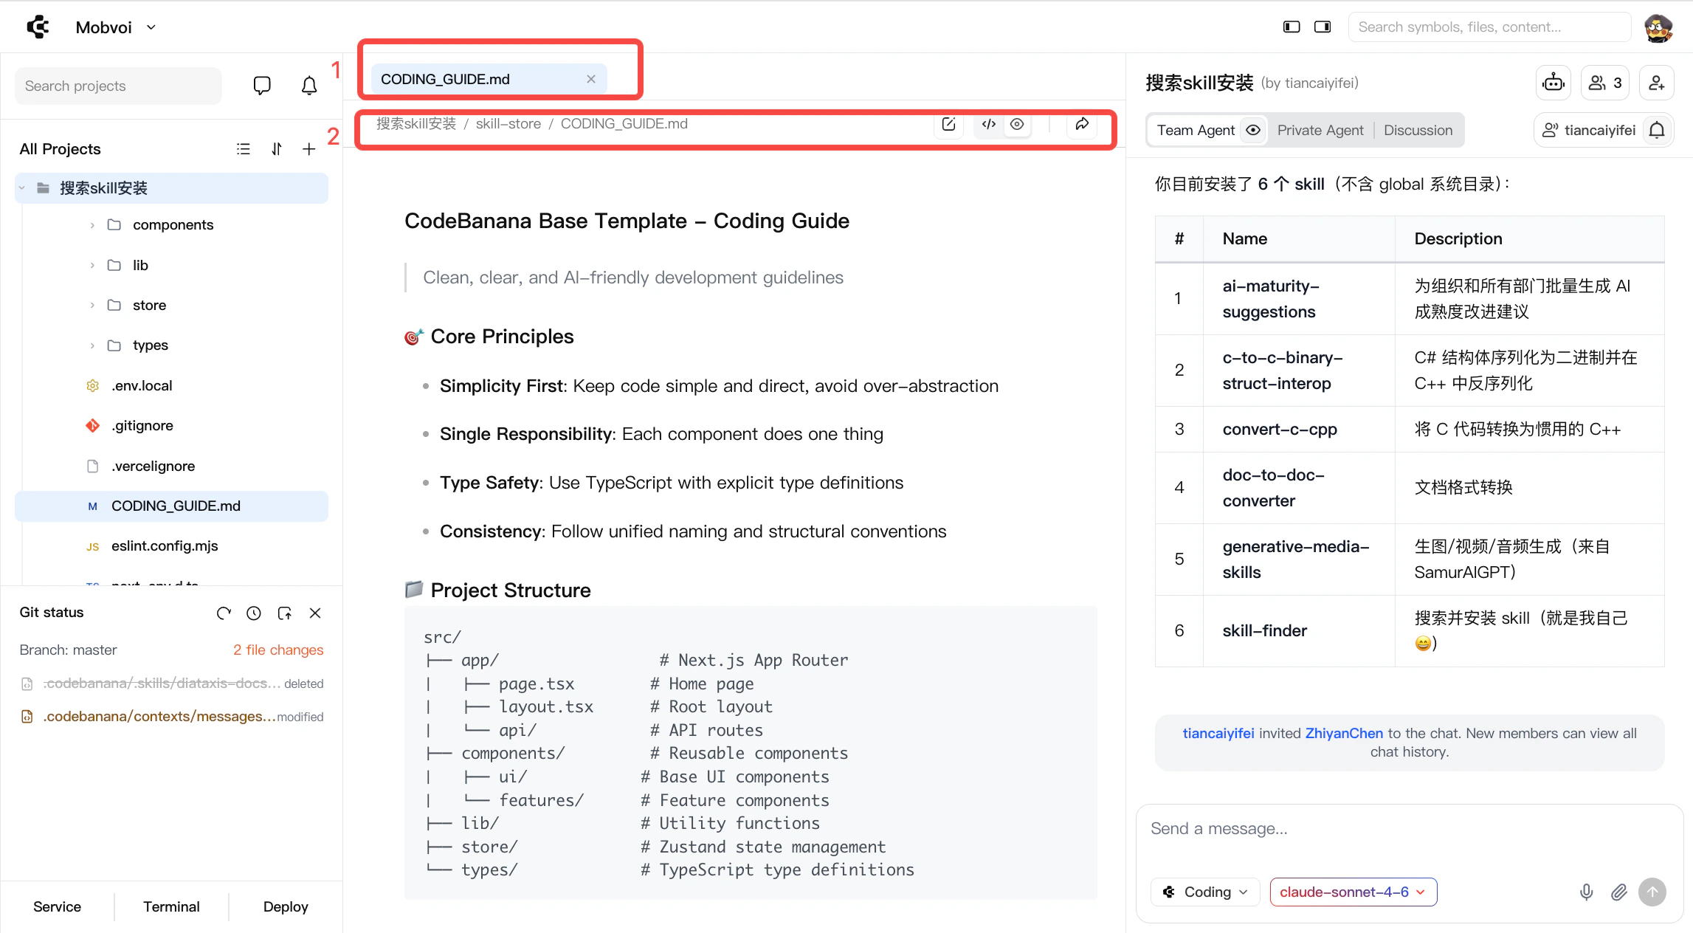Click the add new project plus icon

[309, 149]
